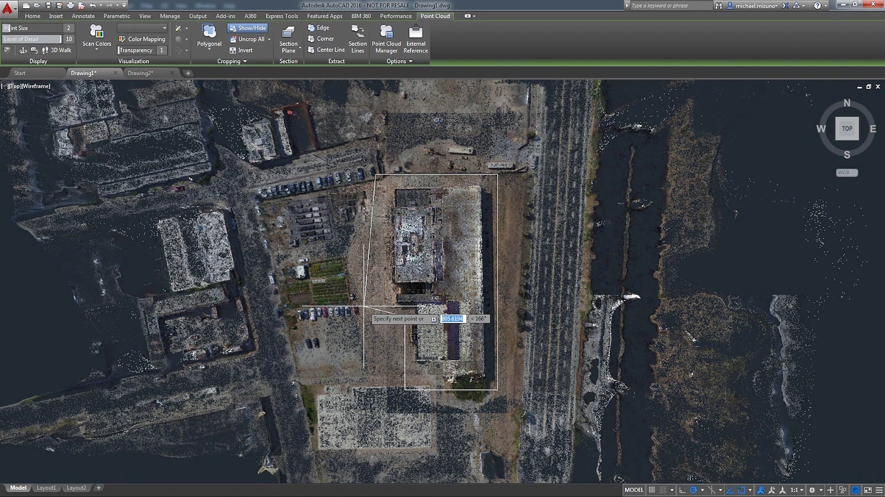Adjust the Level of Detail slider
885x497 pixels.
(32, 39)
